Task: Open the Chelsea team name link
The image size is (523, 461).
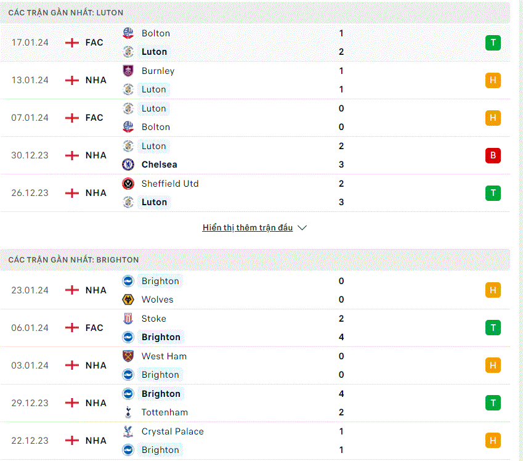Action: tap(159, 165)
